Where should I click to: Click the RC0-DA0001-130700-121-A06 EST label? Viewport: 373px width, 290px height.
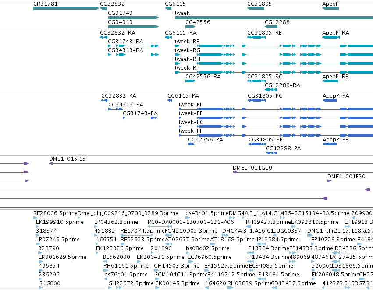tap(191, 222)
